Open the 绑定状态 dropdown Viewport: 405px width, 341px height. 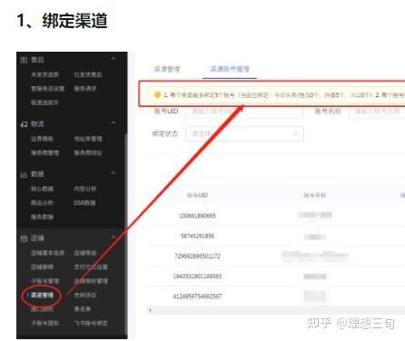[x=244, y=133]
